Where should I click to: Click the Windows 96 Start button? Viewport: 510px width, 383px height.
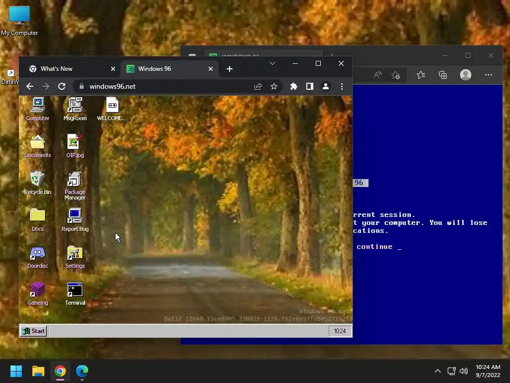(33, 331)
